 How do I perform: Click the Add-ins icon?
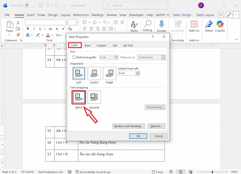pos(194,24)
